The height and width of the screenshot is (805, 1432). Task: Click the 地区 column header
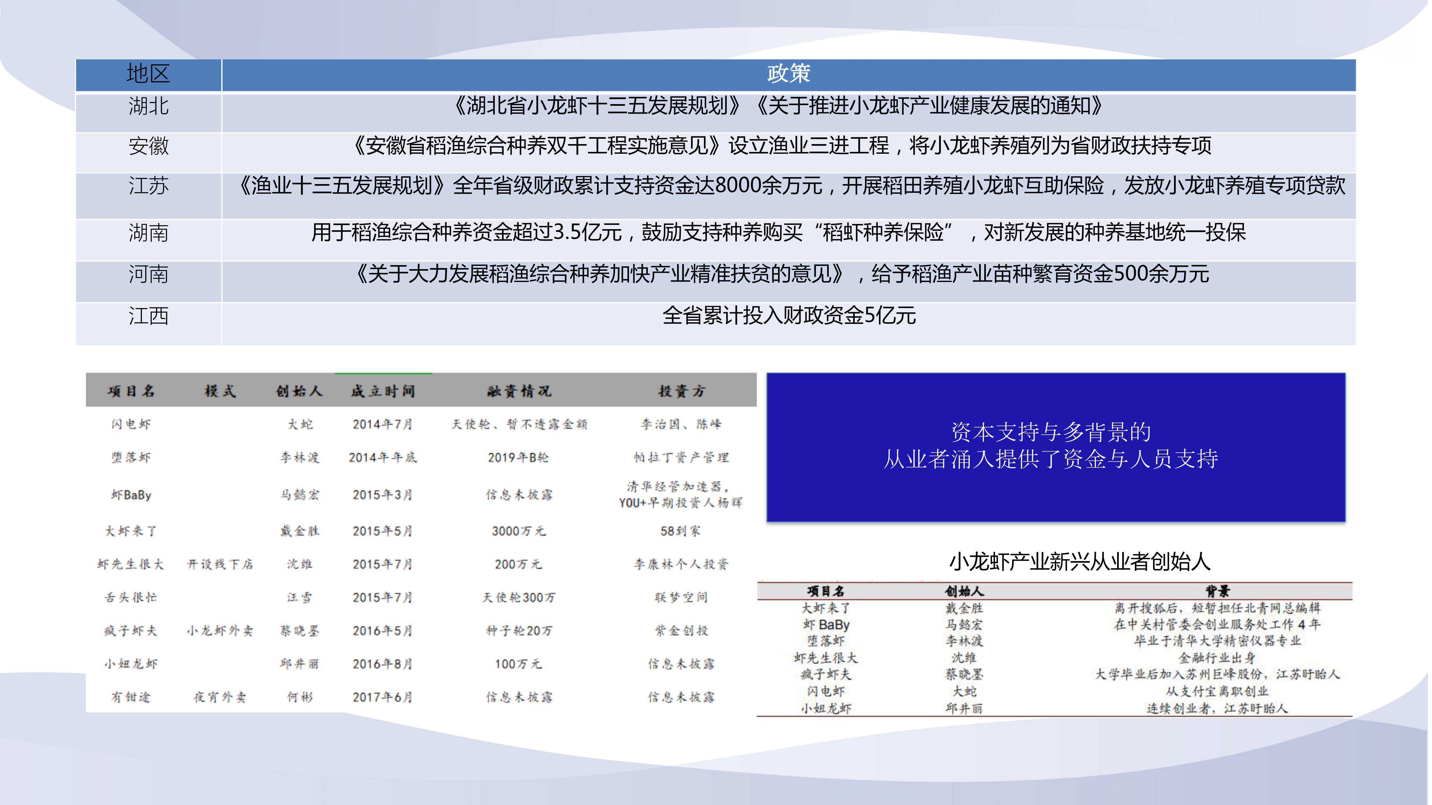148,74
